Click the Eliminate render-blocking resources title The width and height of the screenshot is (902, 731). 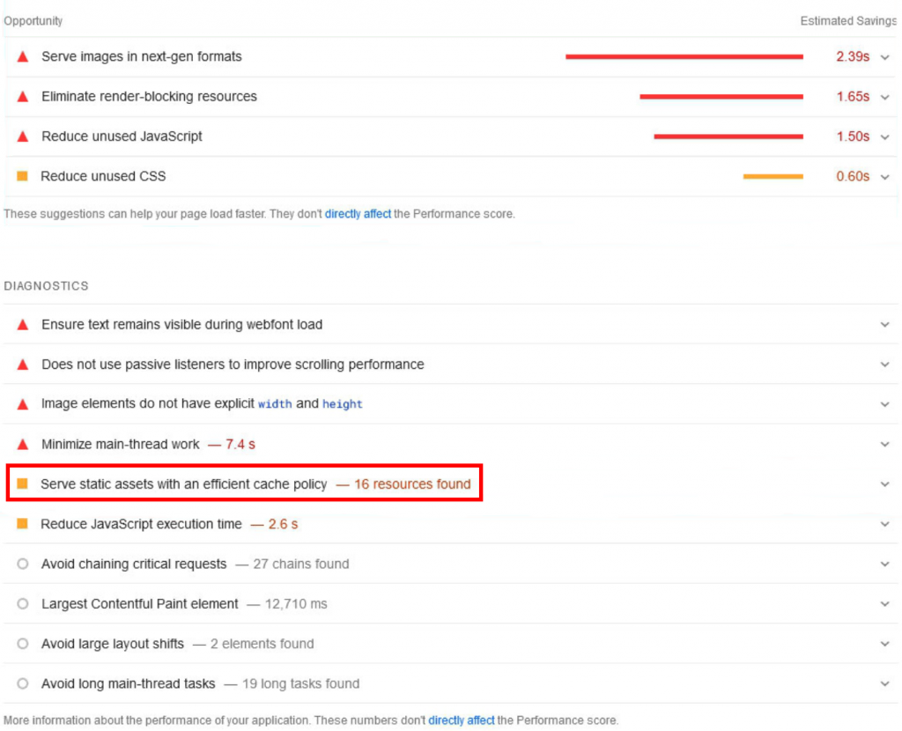pos(149,97)
